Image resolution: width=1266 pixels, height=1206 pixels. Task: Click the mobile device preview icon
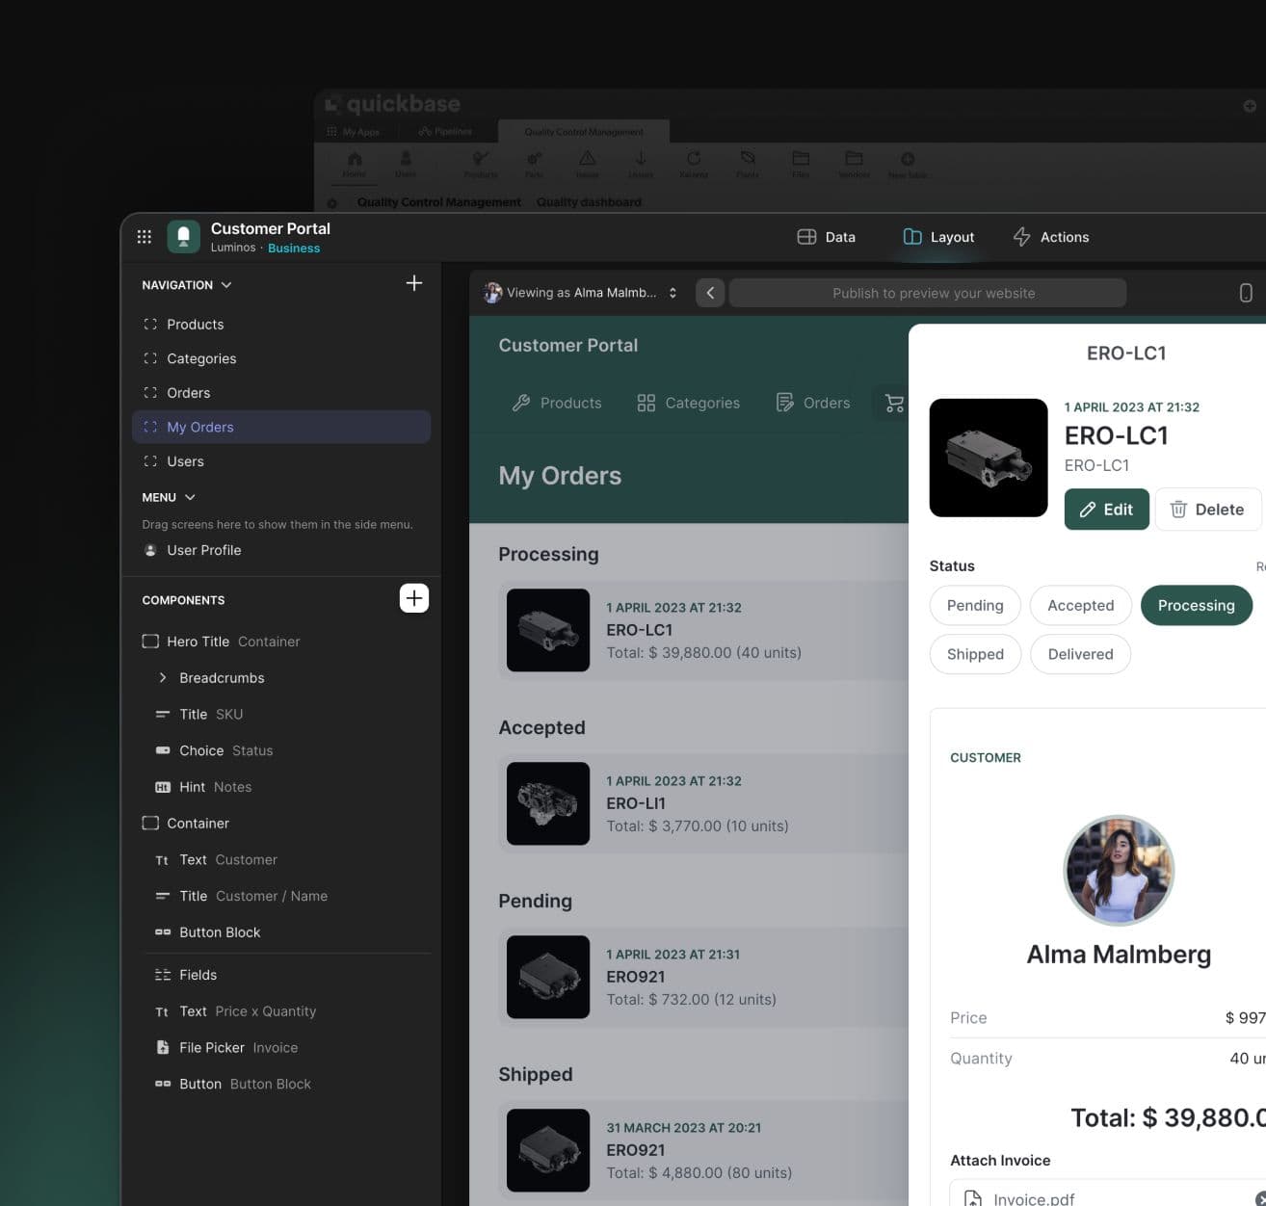(1246, 293)
